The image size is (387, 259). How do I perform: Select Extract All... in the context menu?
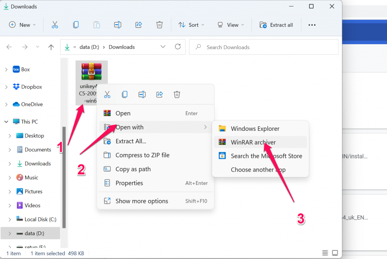click(x=131, y=141)
